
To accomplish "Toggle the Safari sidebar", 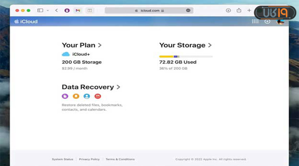I will click(x=40, y=11).
